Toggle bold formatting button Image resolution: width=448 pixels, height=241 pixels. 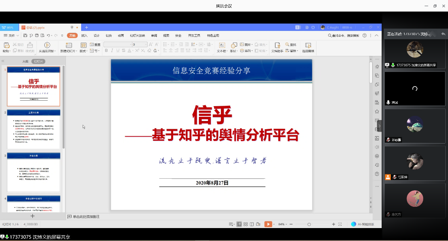tap(106, 51)
